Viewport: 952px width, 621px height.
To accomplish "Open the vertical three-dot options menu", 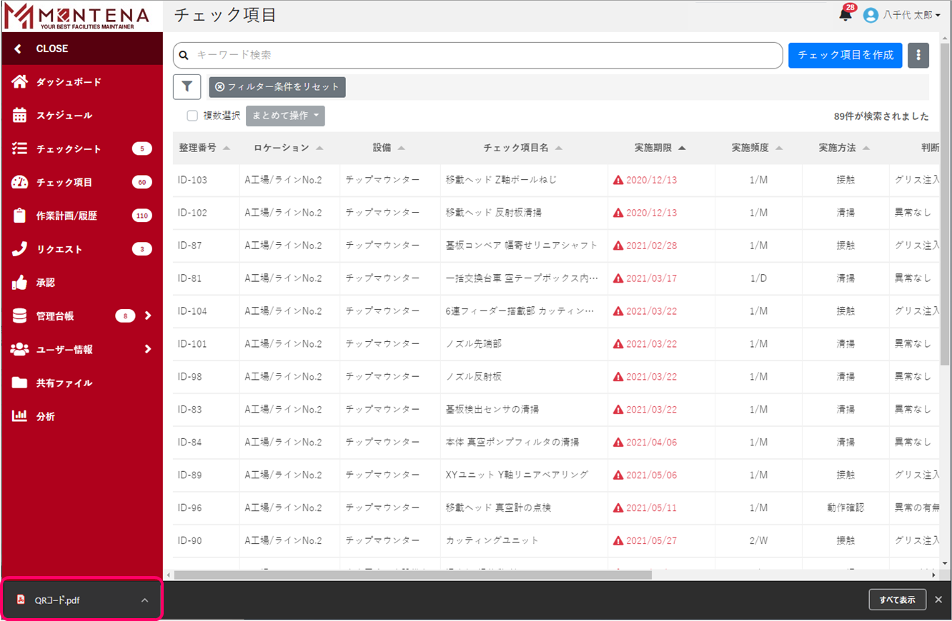I will click(918, 55).
